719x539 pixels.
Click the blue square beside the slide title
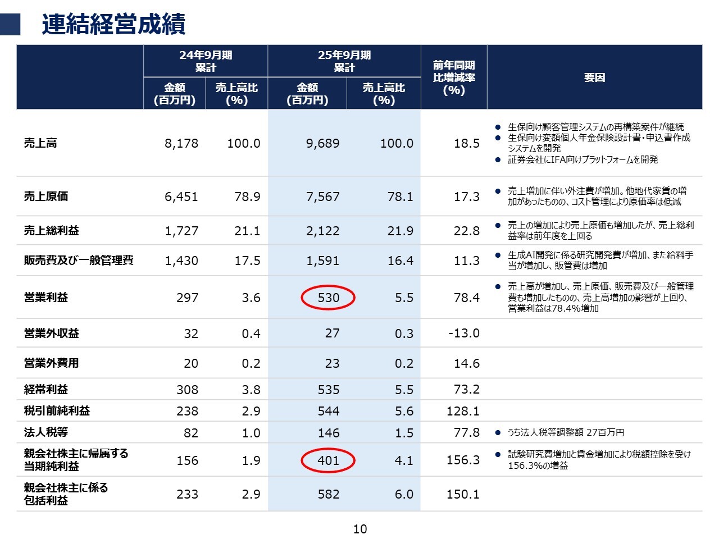[x=10, y=25]
